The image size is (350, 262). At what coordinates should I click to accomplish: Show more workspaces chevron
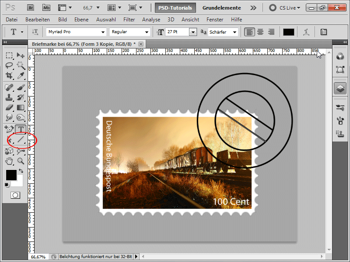coord(253,8)
